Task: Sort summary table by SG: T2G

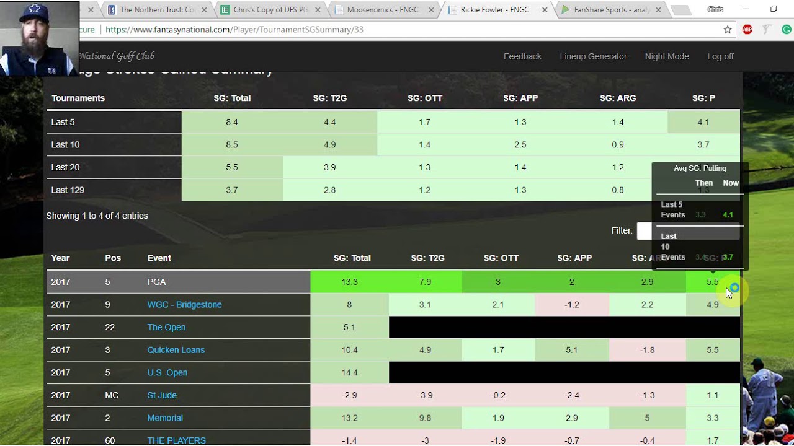Action: pos(329,98)
